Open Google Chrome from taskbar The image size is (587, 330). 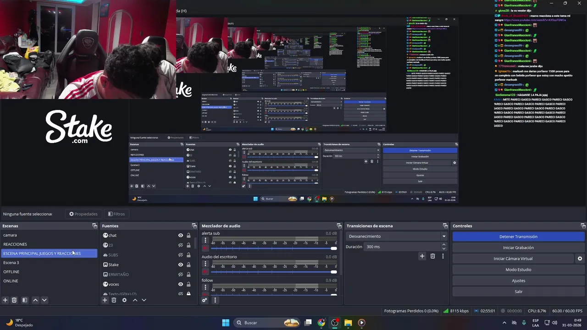click(321, 323)
